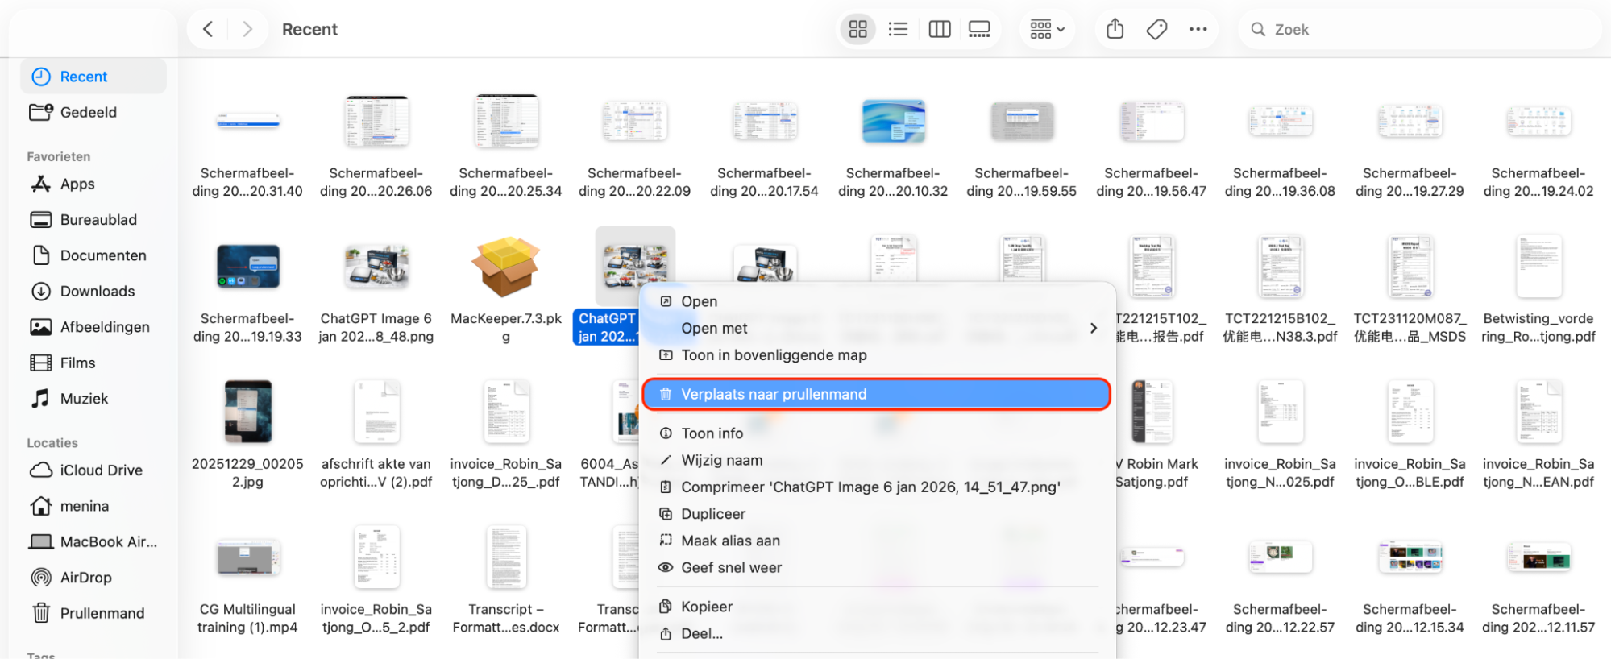Select TCT221215B102 N38.3.pdf file
This screenshot has height=659, width=1611.
coord(1281,267)
